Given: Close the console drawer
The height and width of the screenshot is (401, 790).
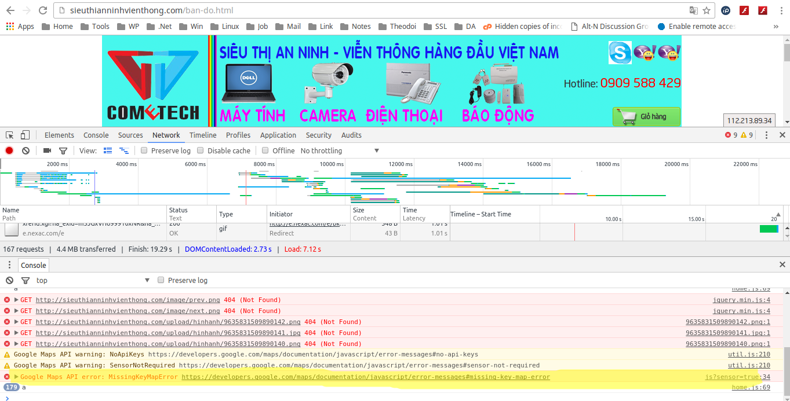Looking at the screenshot, I should click(x=782, y=264).
